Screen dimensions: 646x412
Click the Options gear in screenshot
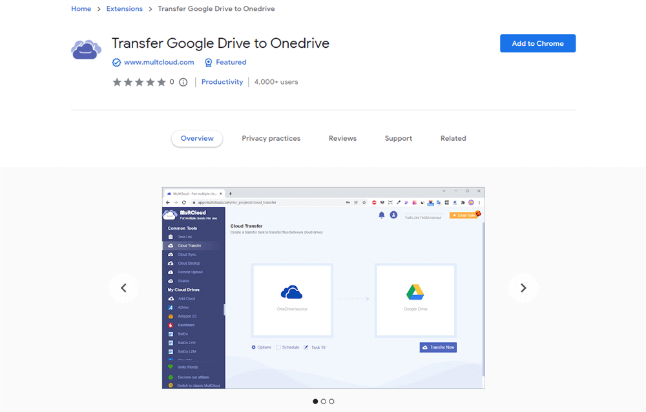(253, 347)
